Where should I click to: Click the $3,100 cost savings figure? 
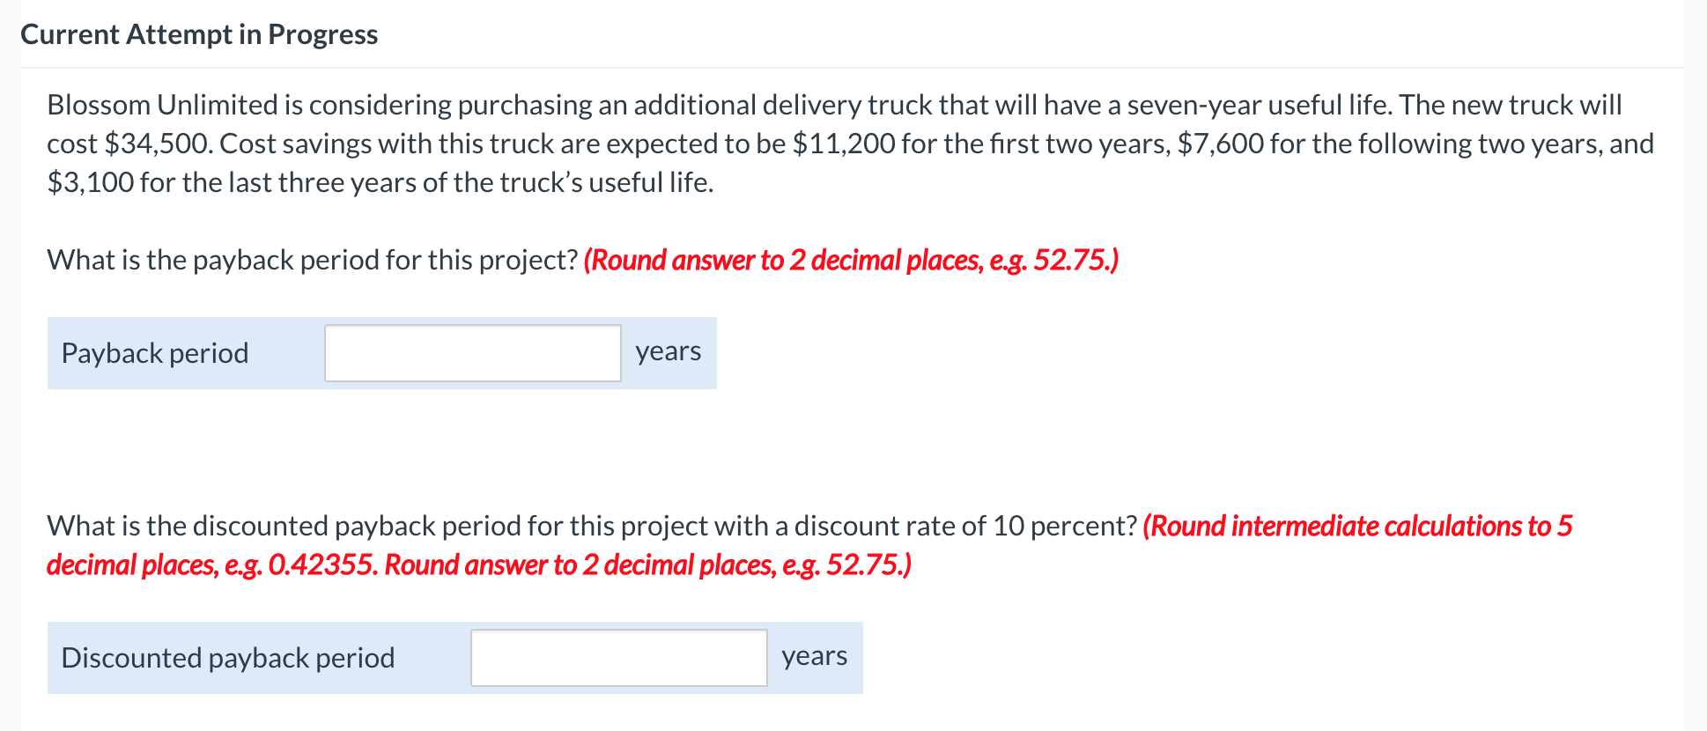click(90, 182)
